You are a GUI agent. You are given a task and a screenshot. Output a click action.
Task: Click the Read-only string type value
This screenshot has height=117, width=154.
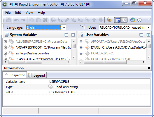tap(66, 87)
